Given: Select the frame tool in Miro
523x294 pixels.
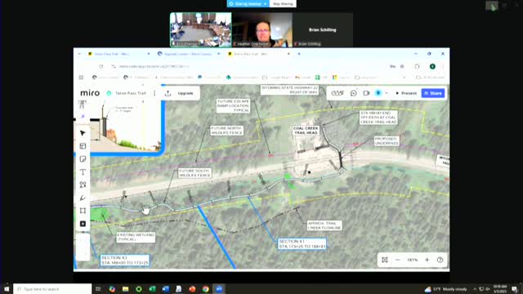Looking at the screenshot, I should [83, 211].
